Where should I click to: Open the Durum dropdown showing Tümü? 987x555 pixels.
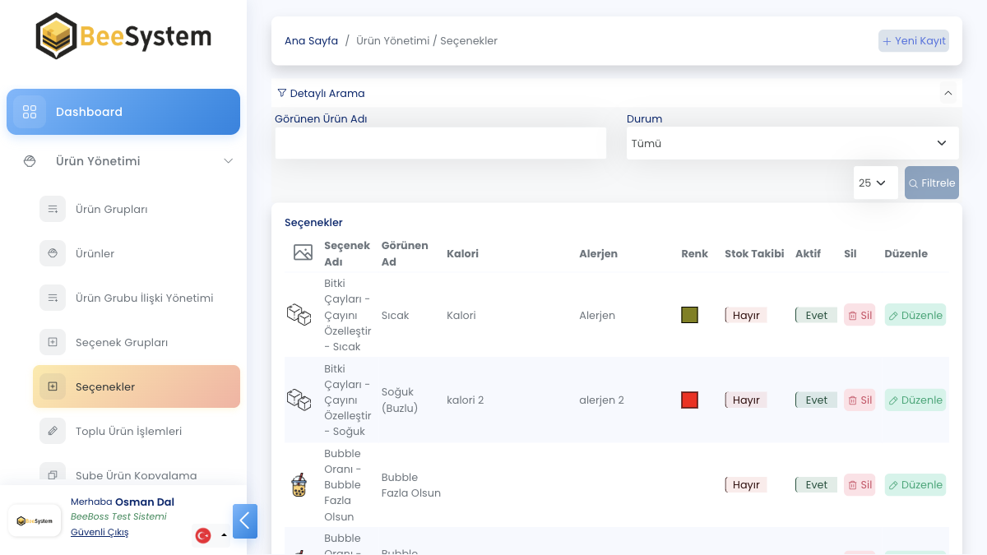[792, 143]
